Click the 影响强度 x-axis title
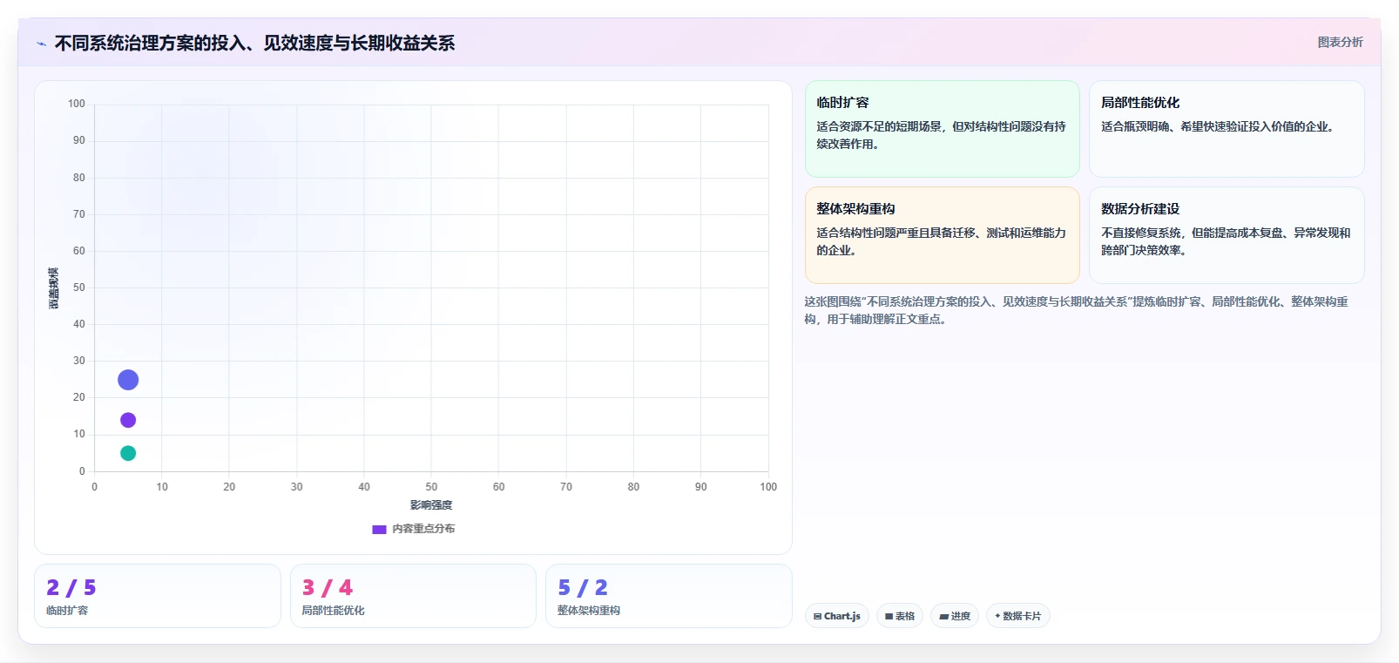The height and width of the screenshot is (663, 1399). (x=431, y=505)
